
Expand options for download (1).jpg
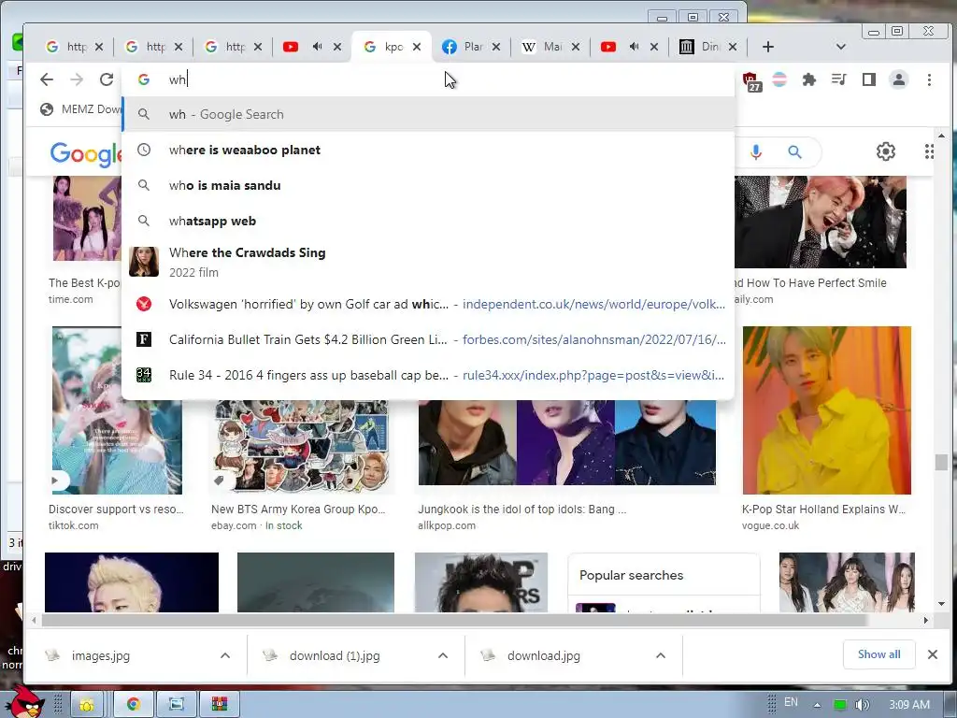point(443,655)
